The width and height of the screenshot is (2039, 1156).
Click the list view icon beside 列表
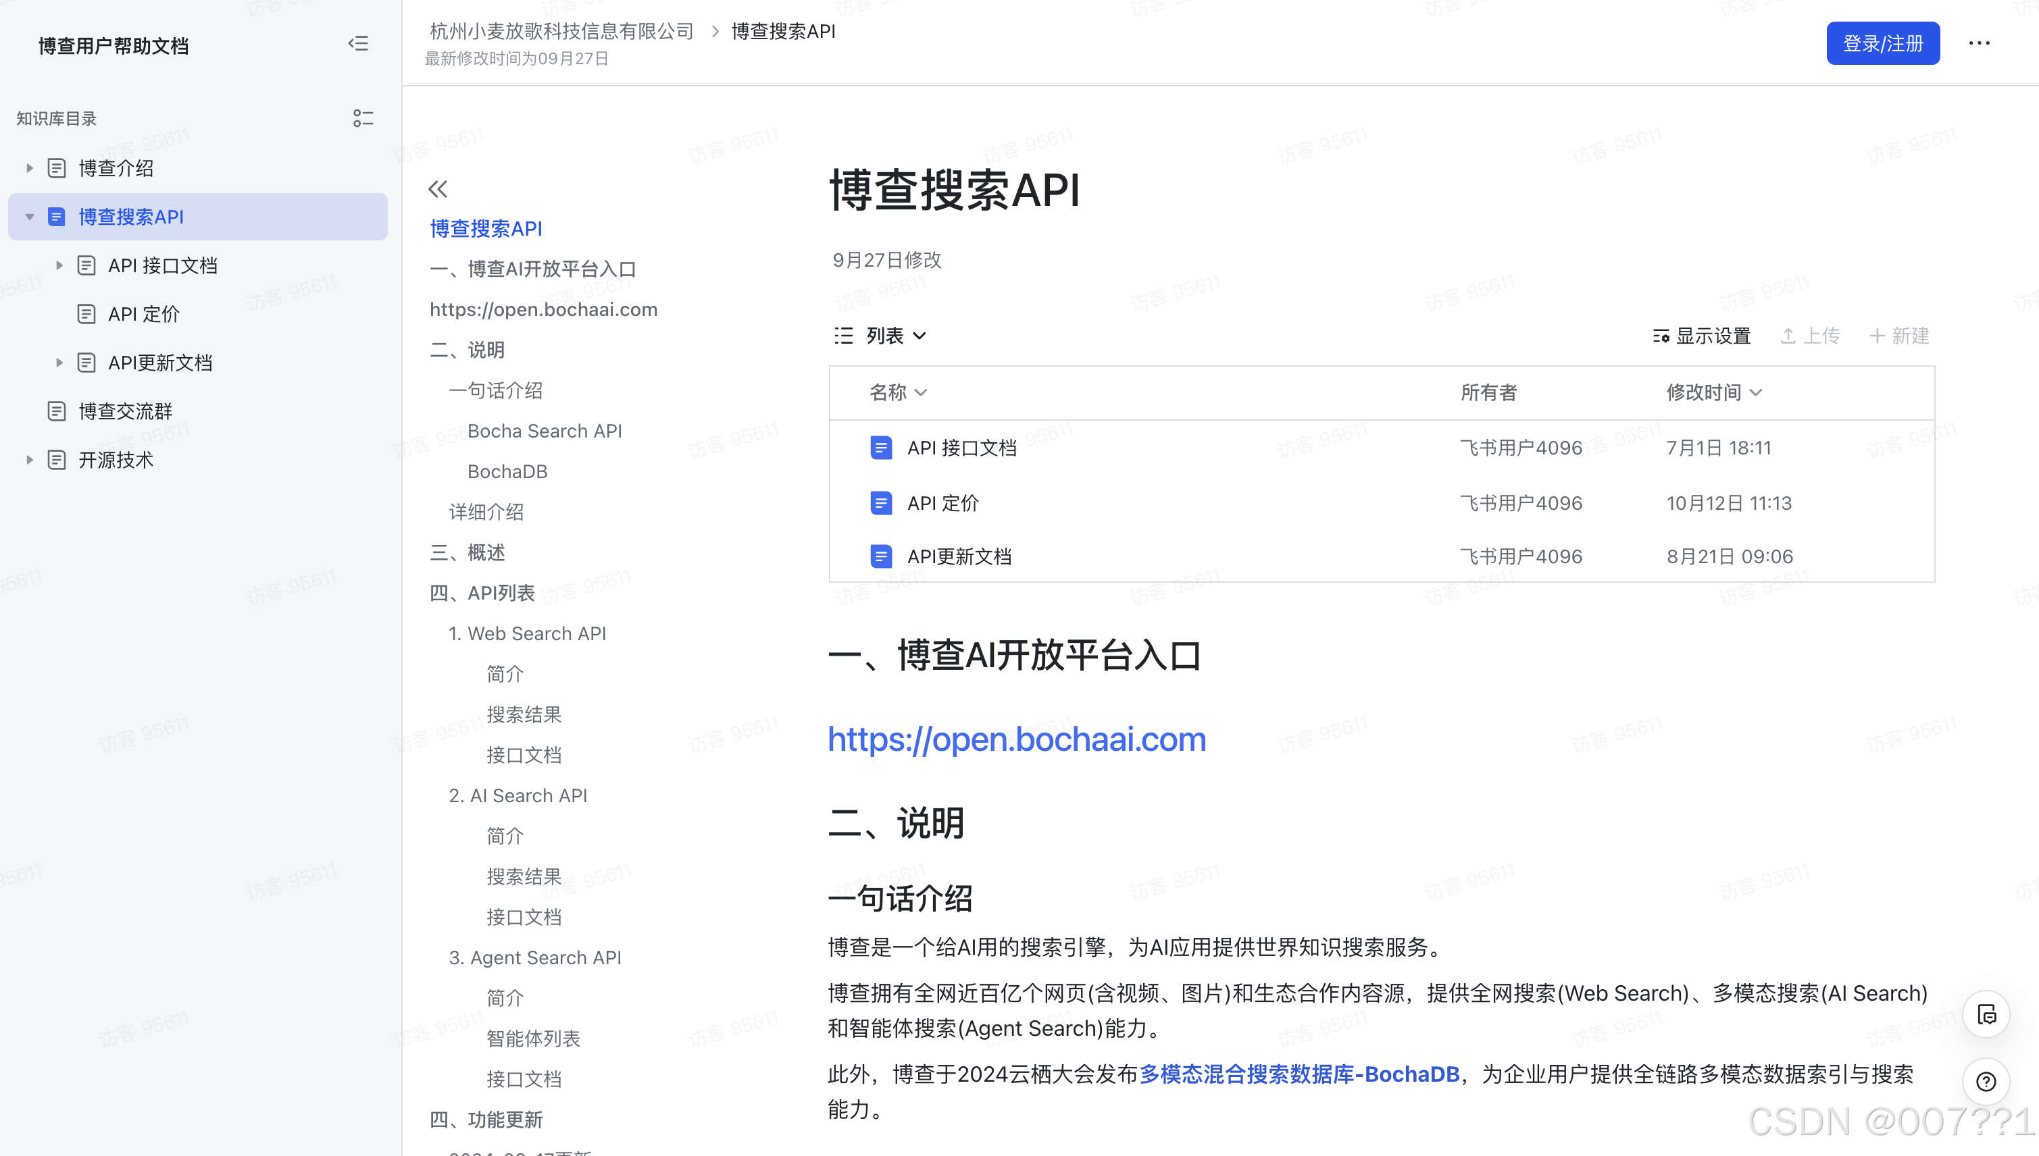pos(844,336)
